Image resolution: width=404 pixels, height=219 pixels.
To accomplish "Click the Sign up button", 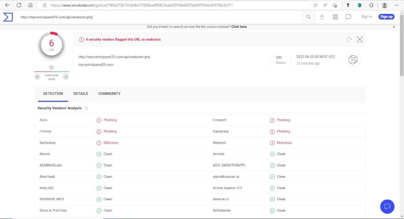I will [386, 17].
